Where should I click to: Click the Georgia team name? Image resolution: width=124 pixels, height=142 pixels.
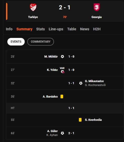pos(96,17)
